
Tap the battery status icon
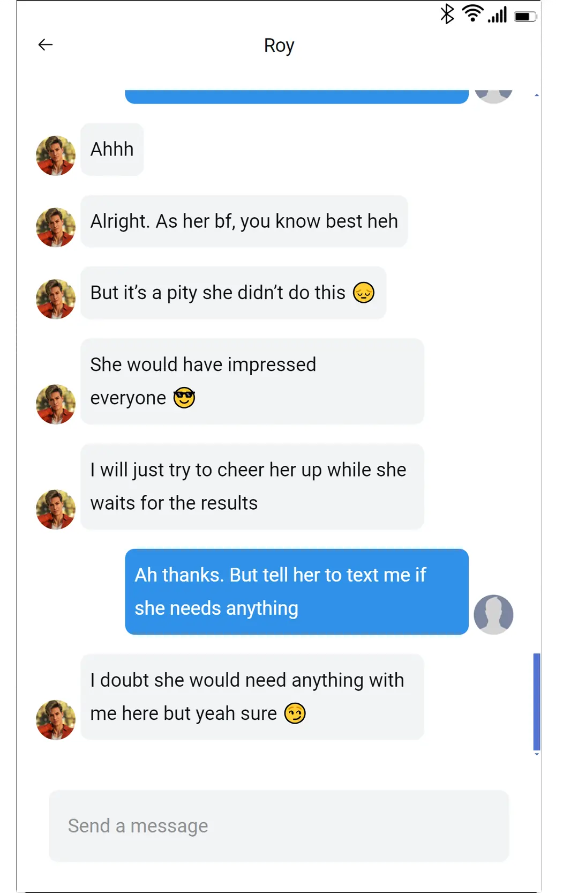526,17
